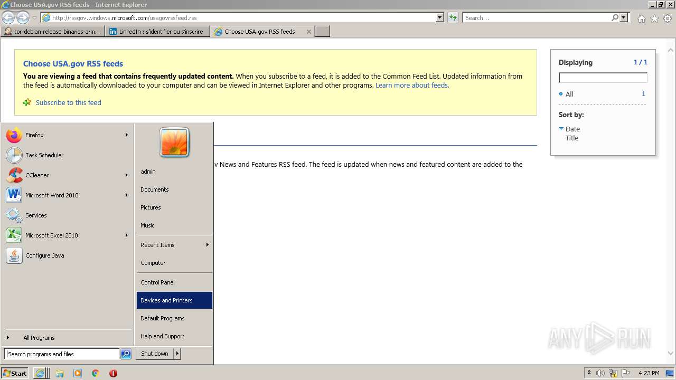Click the Start menu search magnifier icon
The image size is (676, 380).
click(x=126, y=354)
